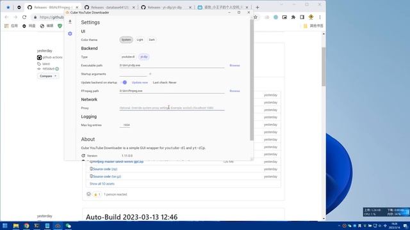Open WeChat from the taskbar
The width and height of the screenshot is (410, 230).
click(x=69, y=226)
